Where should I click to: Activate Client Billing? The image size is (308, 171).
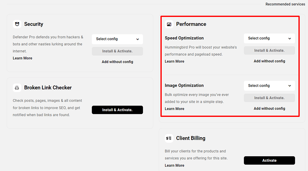click(x=269, y=161)
